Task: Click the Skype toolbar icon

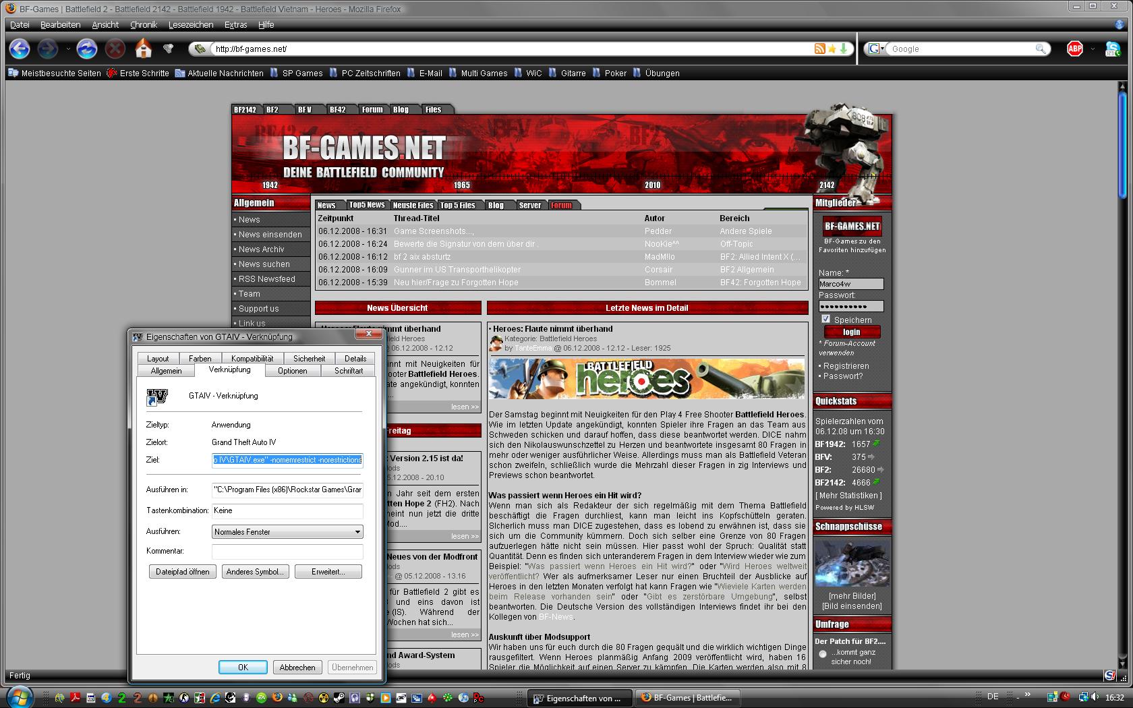Action: [1112, 49]
